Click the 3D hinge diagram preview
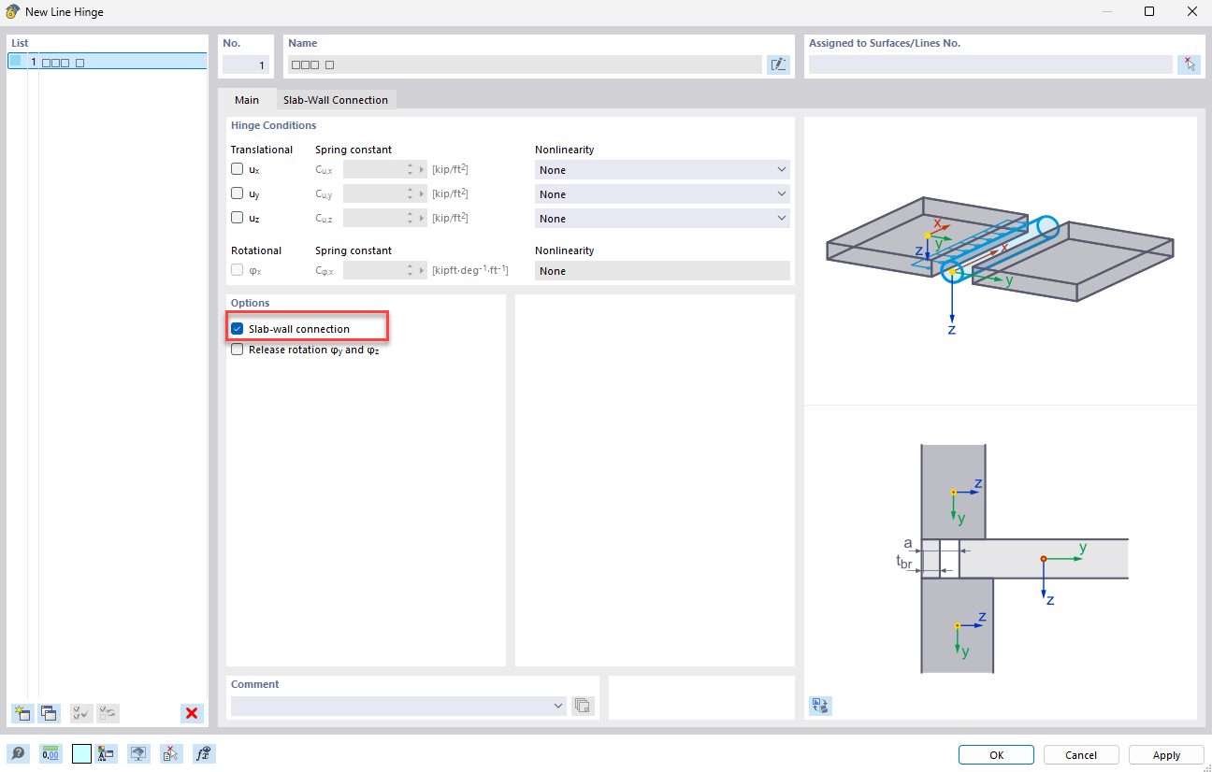 click(x=1000, y=262)
